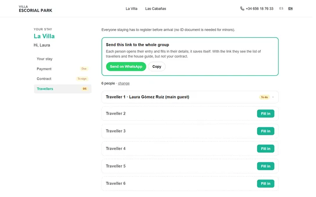Go to La Villa page in the header

[131, 9]
